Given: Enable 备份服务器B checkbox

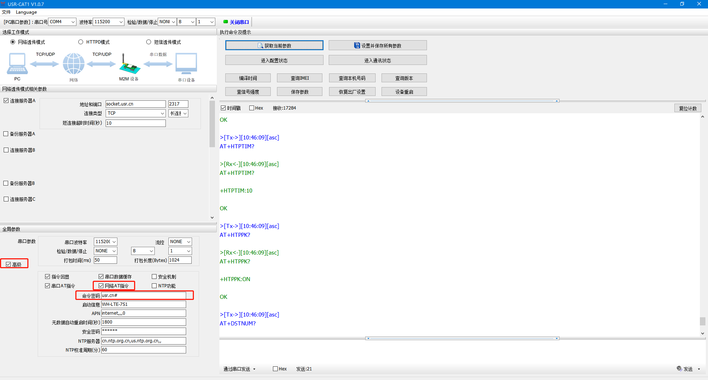Looking at the screenshot, I should coord(6,183).
